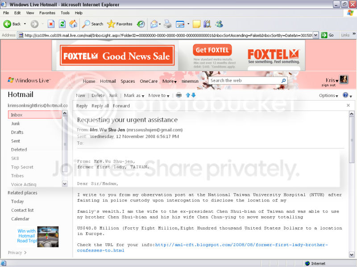Click the Mail envelope toolbar icon
357x267 pixels.
[154, 24]
